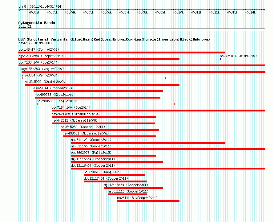Click the nsv611116 (Cooper2011) label
This screenshot has height=222, width=274.
[128, 191]
